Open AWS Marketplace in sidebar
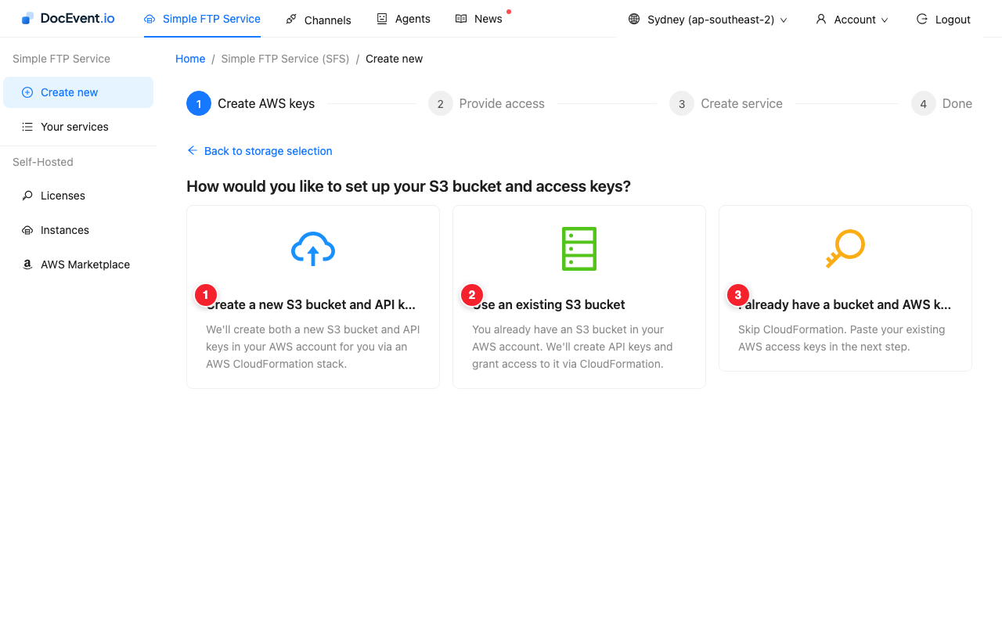Image resolution: width=1002 pixels, height=626 pixels. (x=78, y=264)
